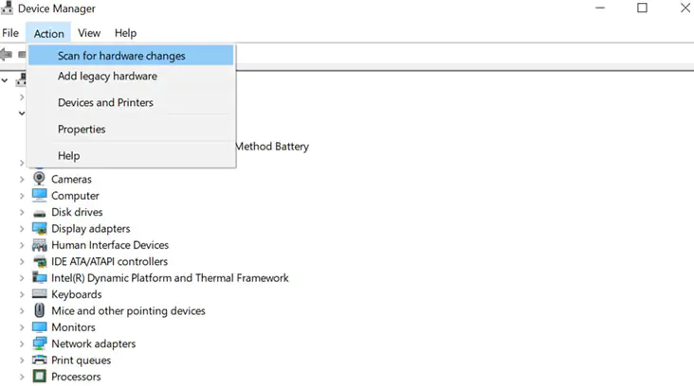Expand the Processors category
694x386 pixels.
21,377
